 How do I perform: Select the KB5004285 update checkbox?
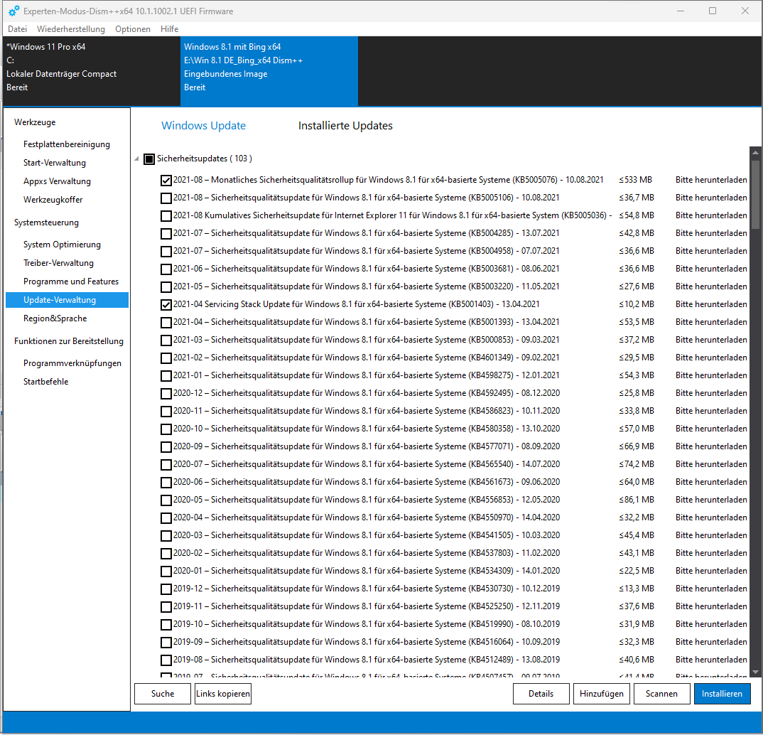(166, 234)
